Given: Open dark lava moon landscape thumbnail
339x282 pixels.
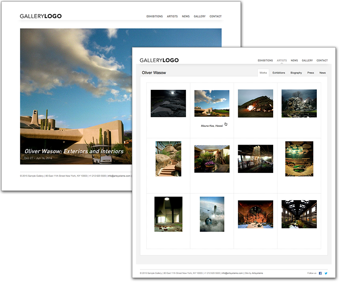Looking at the screenshot, I should click(x=168, y=104).
